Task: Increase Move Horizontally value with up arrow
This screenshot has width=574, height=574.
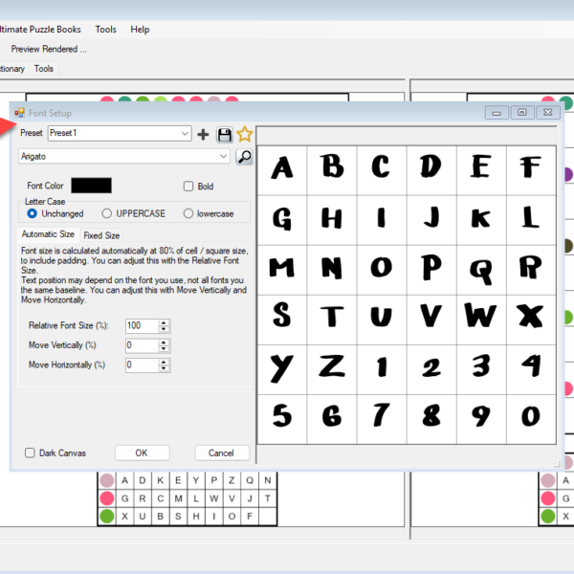Action: [165, 362]
